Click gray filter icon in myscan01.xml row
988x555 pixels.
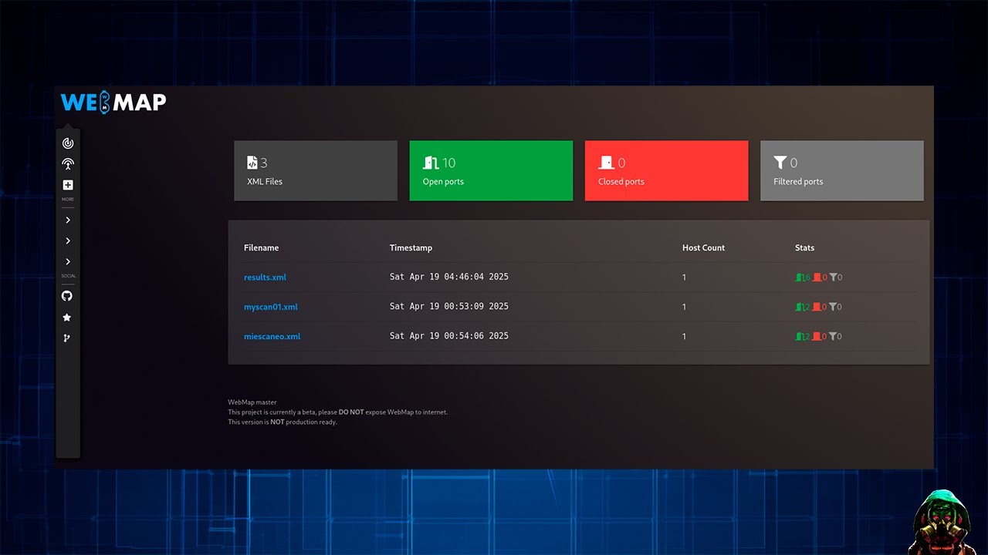(x=833, y=307)
